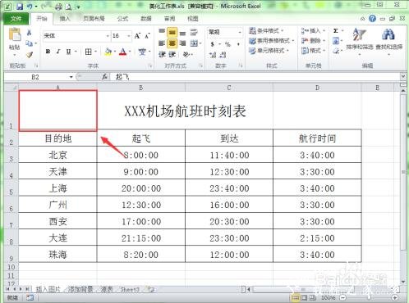Apply percent style format
This screenshot has width=409, height=303.
click(227, 44)
